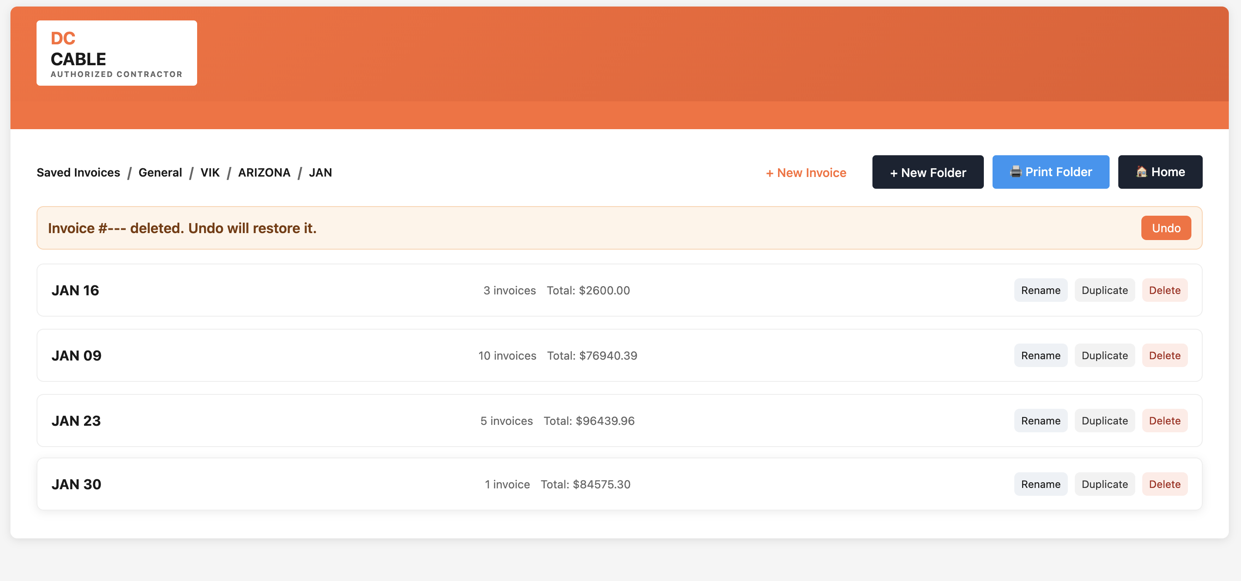Open the General breadcrumb link
The height and width of the screenshot is (581, 1241).
coord(160,172)
